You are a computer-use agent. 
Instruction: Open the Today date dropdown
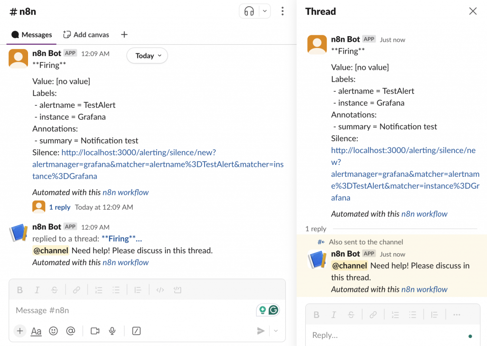[x=147, y=56]
